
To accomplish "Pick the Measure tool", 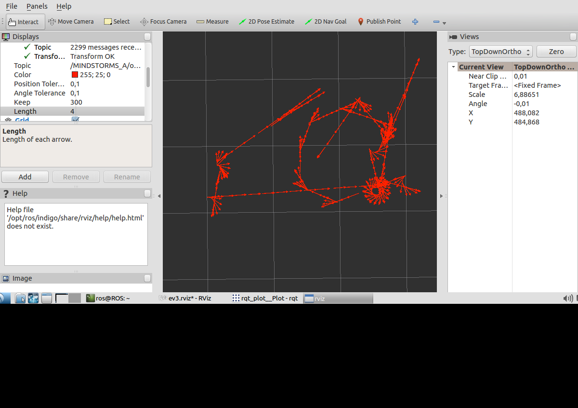I will pyautogui.click(x=212, y=22).
